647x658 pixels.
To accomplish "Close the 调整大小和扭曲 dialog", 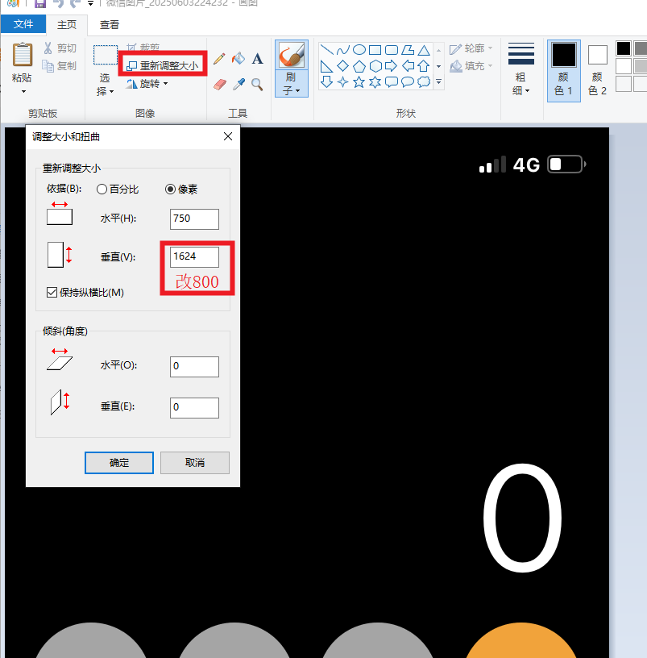I will coord(228,136).
